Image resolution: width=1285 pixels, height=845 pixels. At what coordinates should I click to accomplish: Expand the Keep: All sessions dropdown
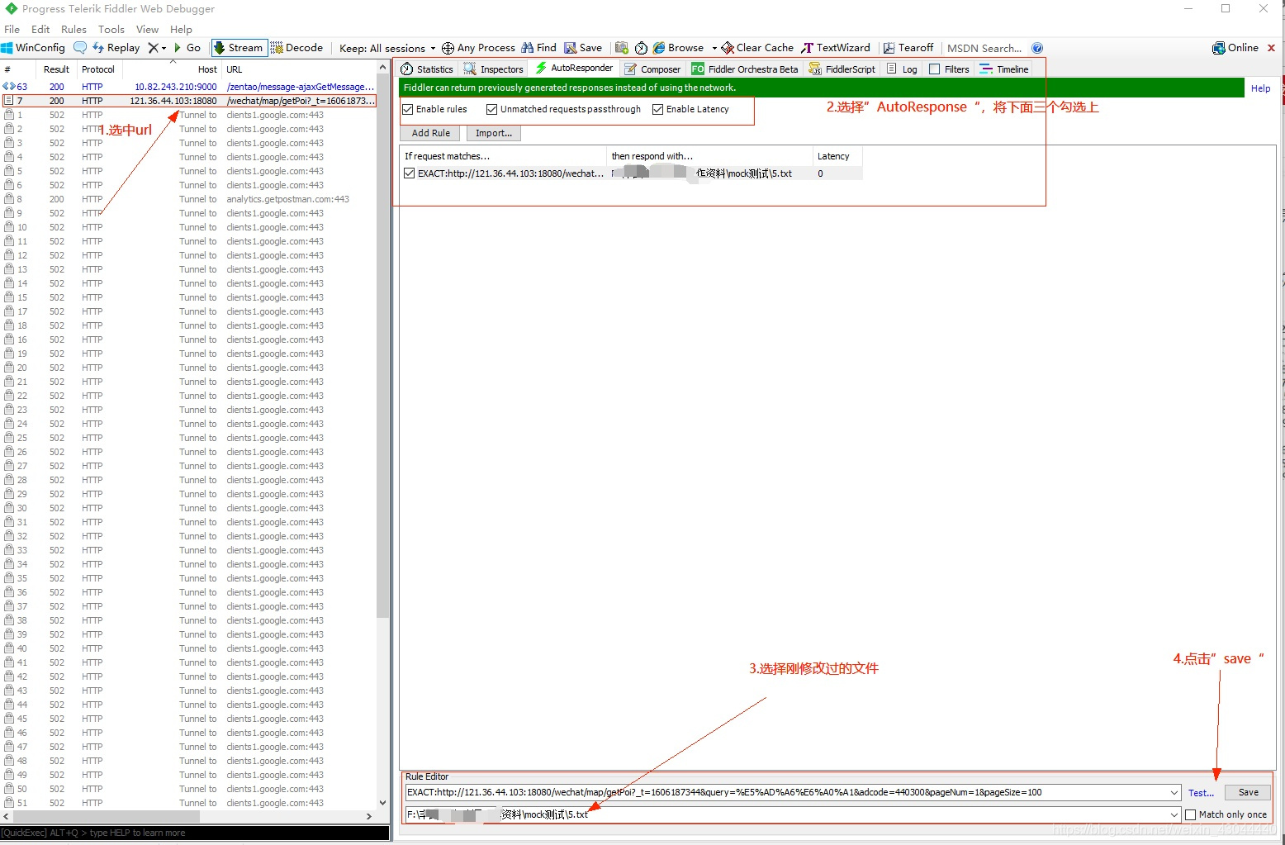[x=387, y=48]
